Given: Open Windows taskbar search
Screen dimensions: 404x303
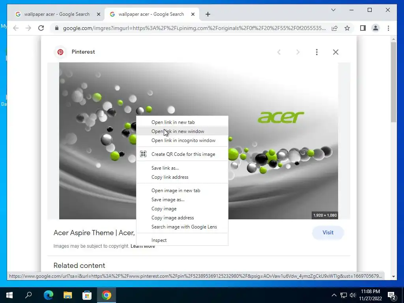Looking at the screenshot, I should pos(28,295).
